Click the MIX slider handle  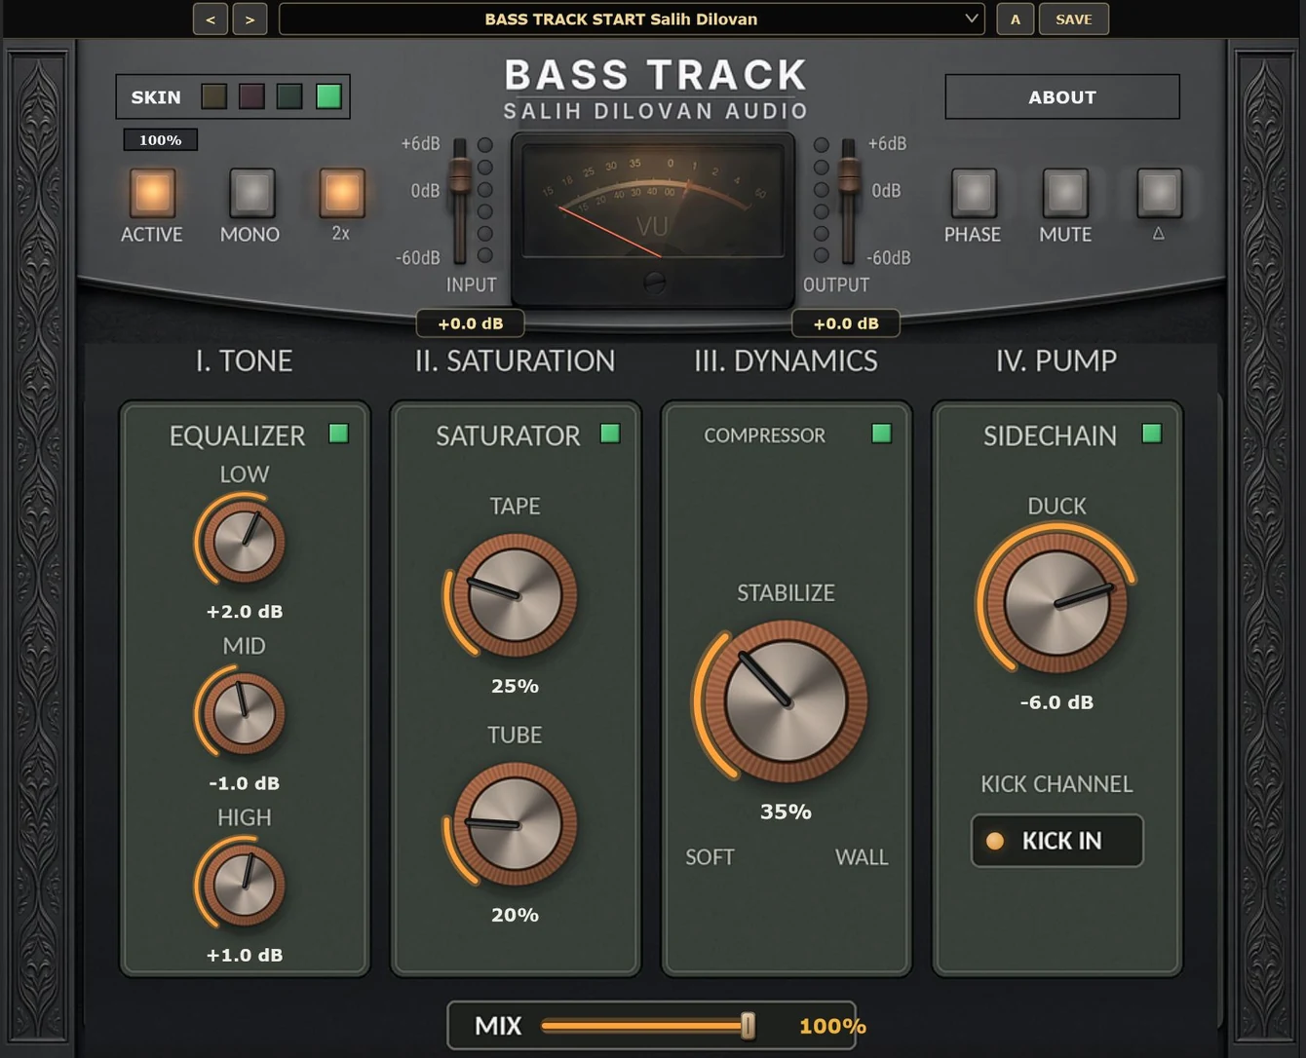(748, 1026)
